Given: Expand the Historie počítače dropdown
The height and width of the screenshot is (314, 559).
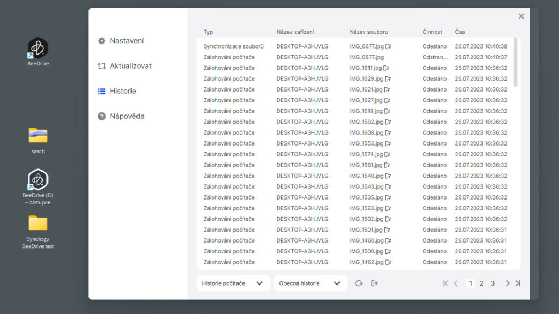Looking at the screenshot, I should pos(233,283).
